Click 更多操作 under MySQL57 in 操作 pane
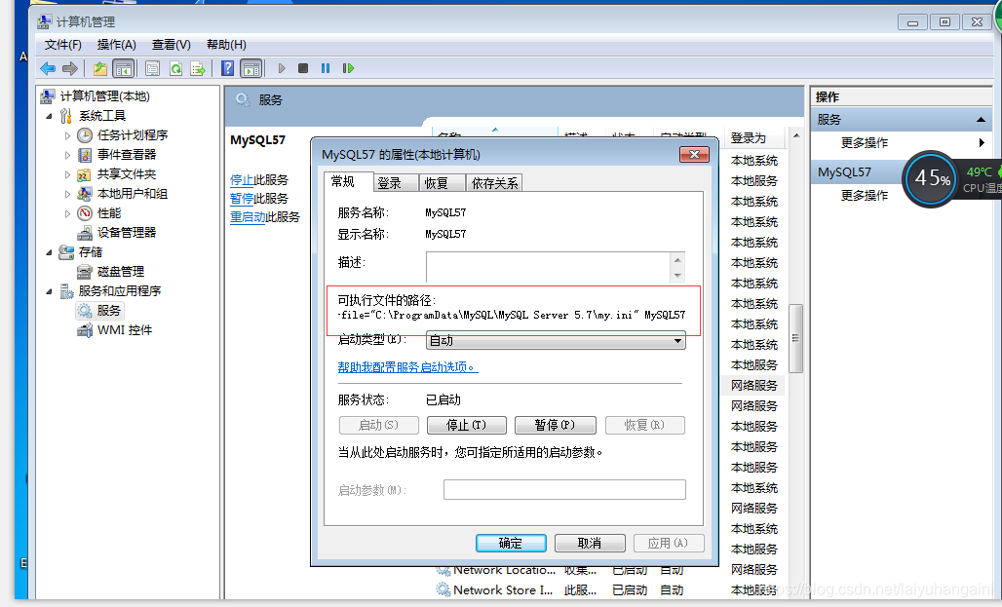The height and width of the screenshot is (607, 1002). (864, 196)
